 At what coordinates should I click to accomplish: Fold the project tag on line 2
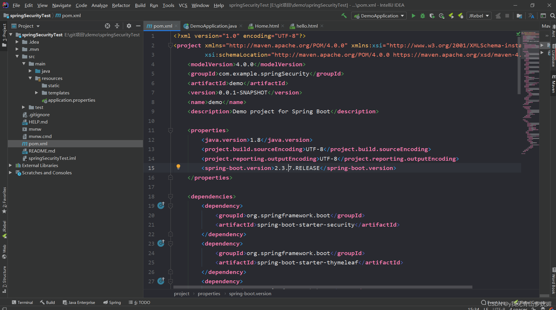point(171,45)
